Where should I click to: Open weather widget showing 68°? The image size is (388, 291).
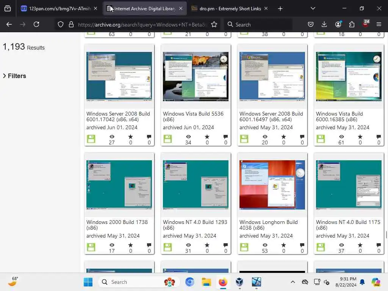[x=13, y=282]
